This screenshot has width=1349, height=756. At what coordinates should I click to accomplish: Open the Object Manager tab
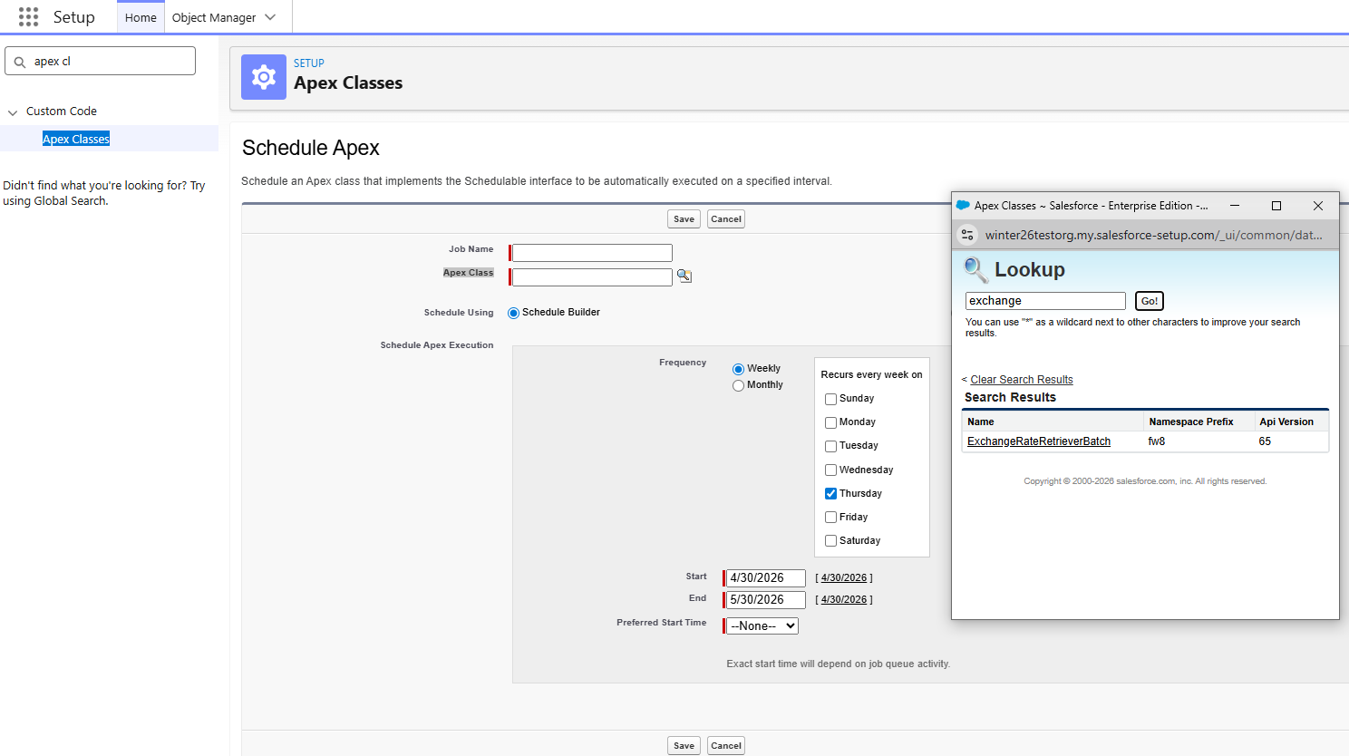coord(214,17)
